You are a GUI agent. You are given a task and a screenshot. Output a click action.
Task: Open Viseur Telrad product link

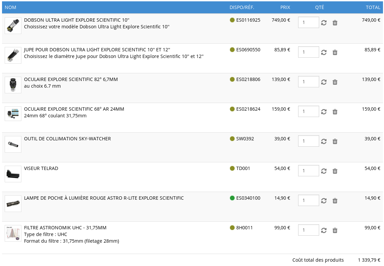coord(41,168)
